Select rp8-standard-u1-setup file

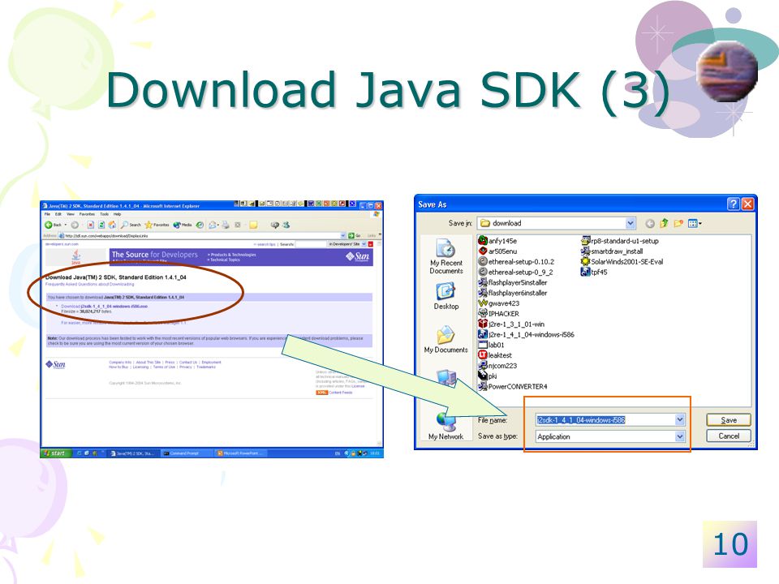[619, 241]
